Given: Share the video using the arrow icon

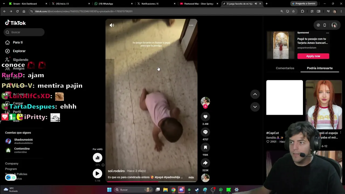Looking at the screenshot, I should tap(205, 163).
